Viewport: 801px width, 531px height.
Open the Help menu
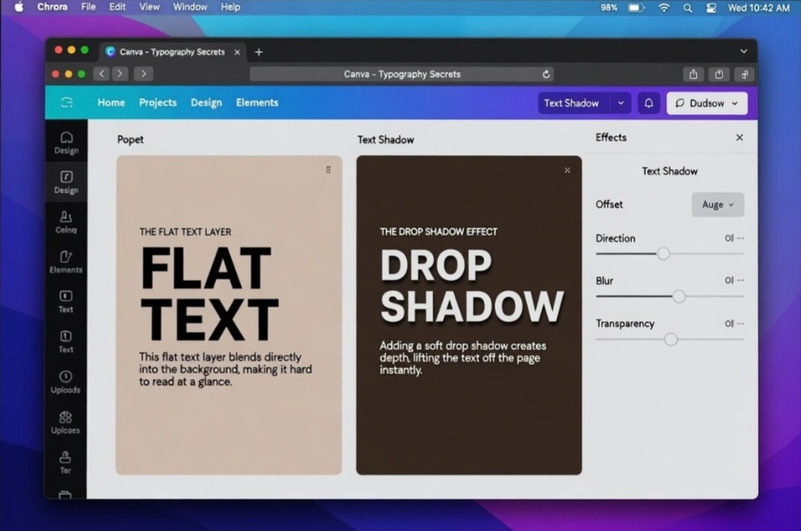(230, 7)
